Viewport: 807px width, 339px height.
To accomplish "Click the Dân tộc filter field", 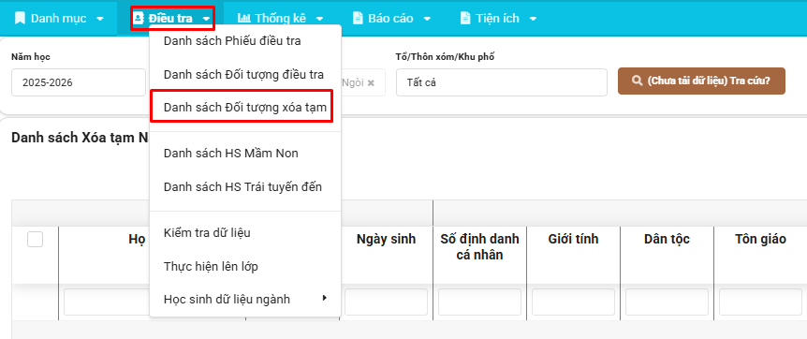I will click(667, 302).
